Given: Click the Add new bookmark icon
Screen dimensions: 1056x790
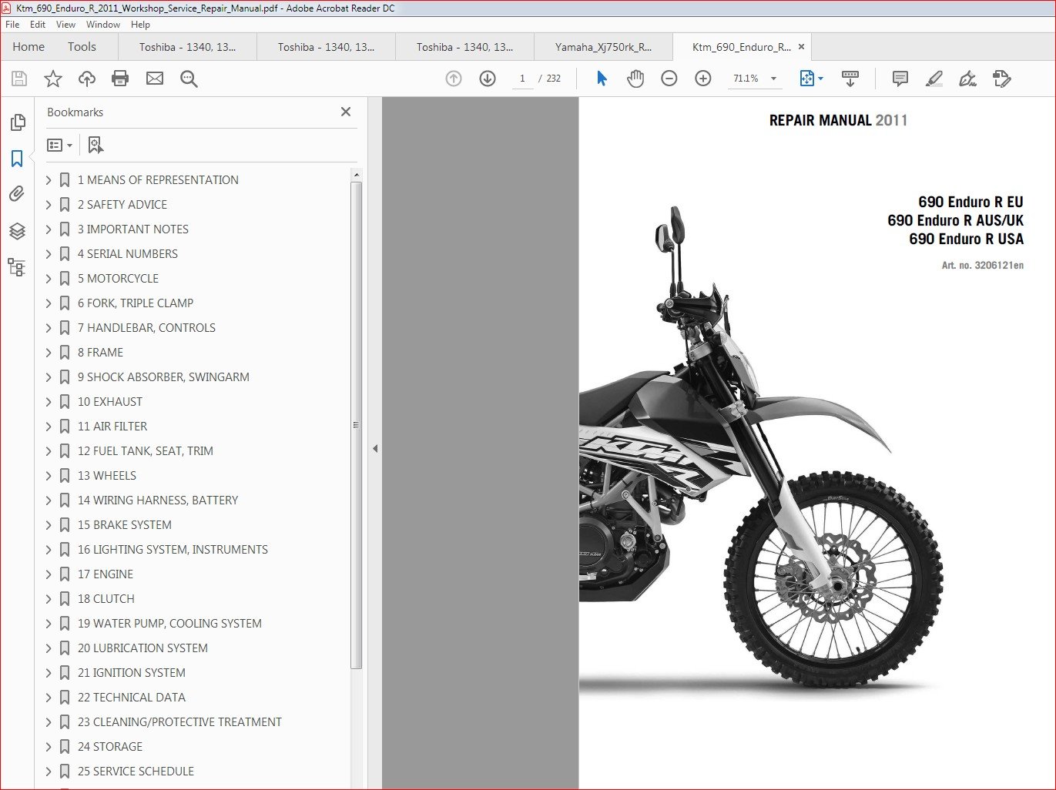Looking at the screenshot, I should click(96, 145).
